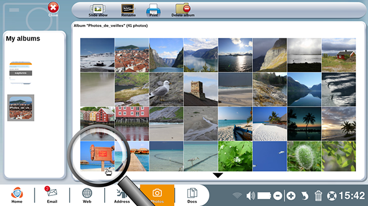
Task: Click Delete album folder icon
Action: (183, 11)
